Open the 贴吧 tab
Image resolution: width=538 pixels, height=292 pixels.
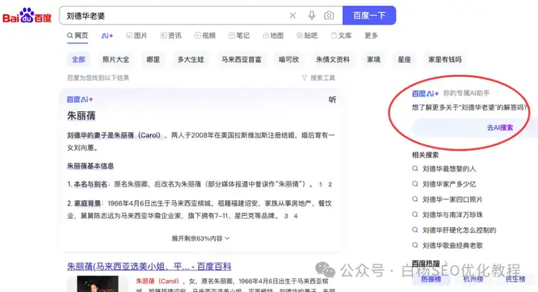(307, 36)
